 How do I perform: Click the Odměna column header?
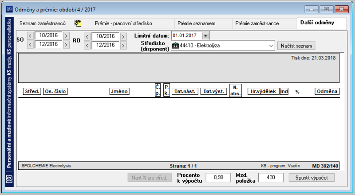click(x=327, y=91)
